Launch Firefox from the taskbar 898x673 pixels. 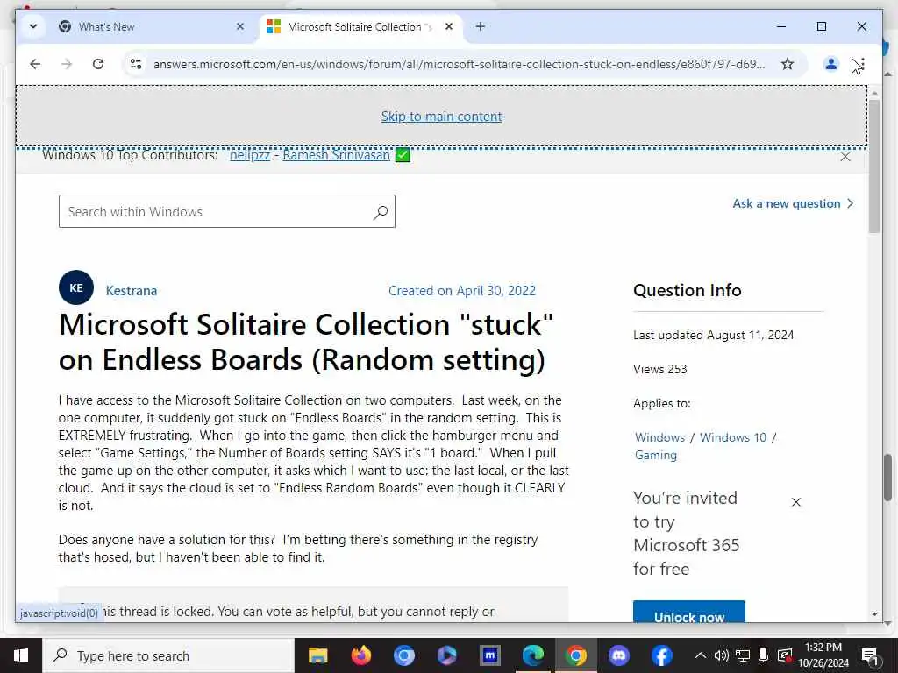click(360, 655)
